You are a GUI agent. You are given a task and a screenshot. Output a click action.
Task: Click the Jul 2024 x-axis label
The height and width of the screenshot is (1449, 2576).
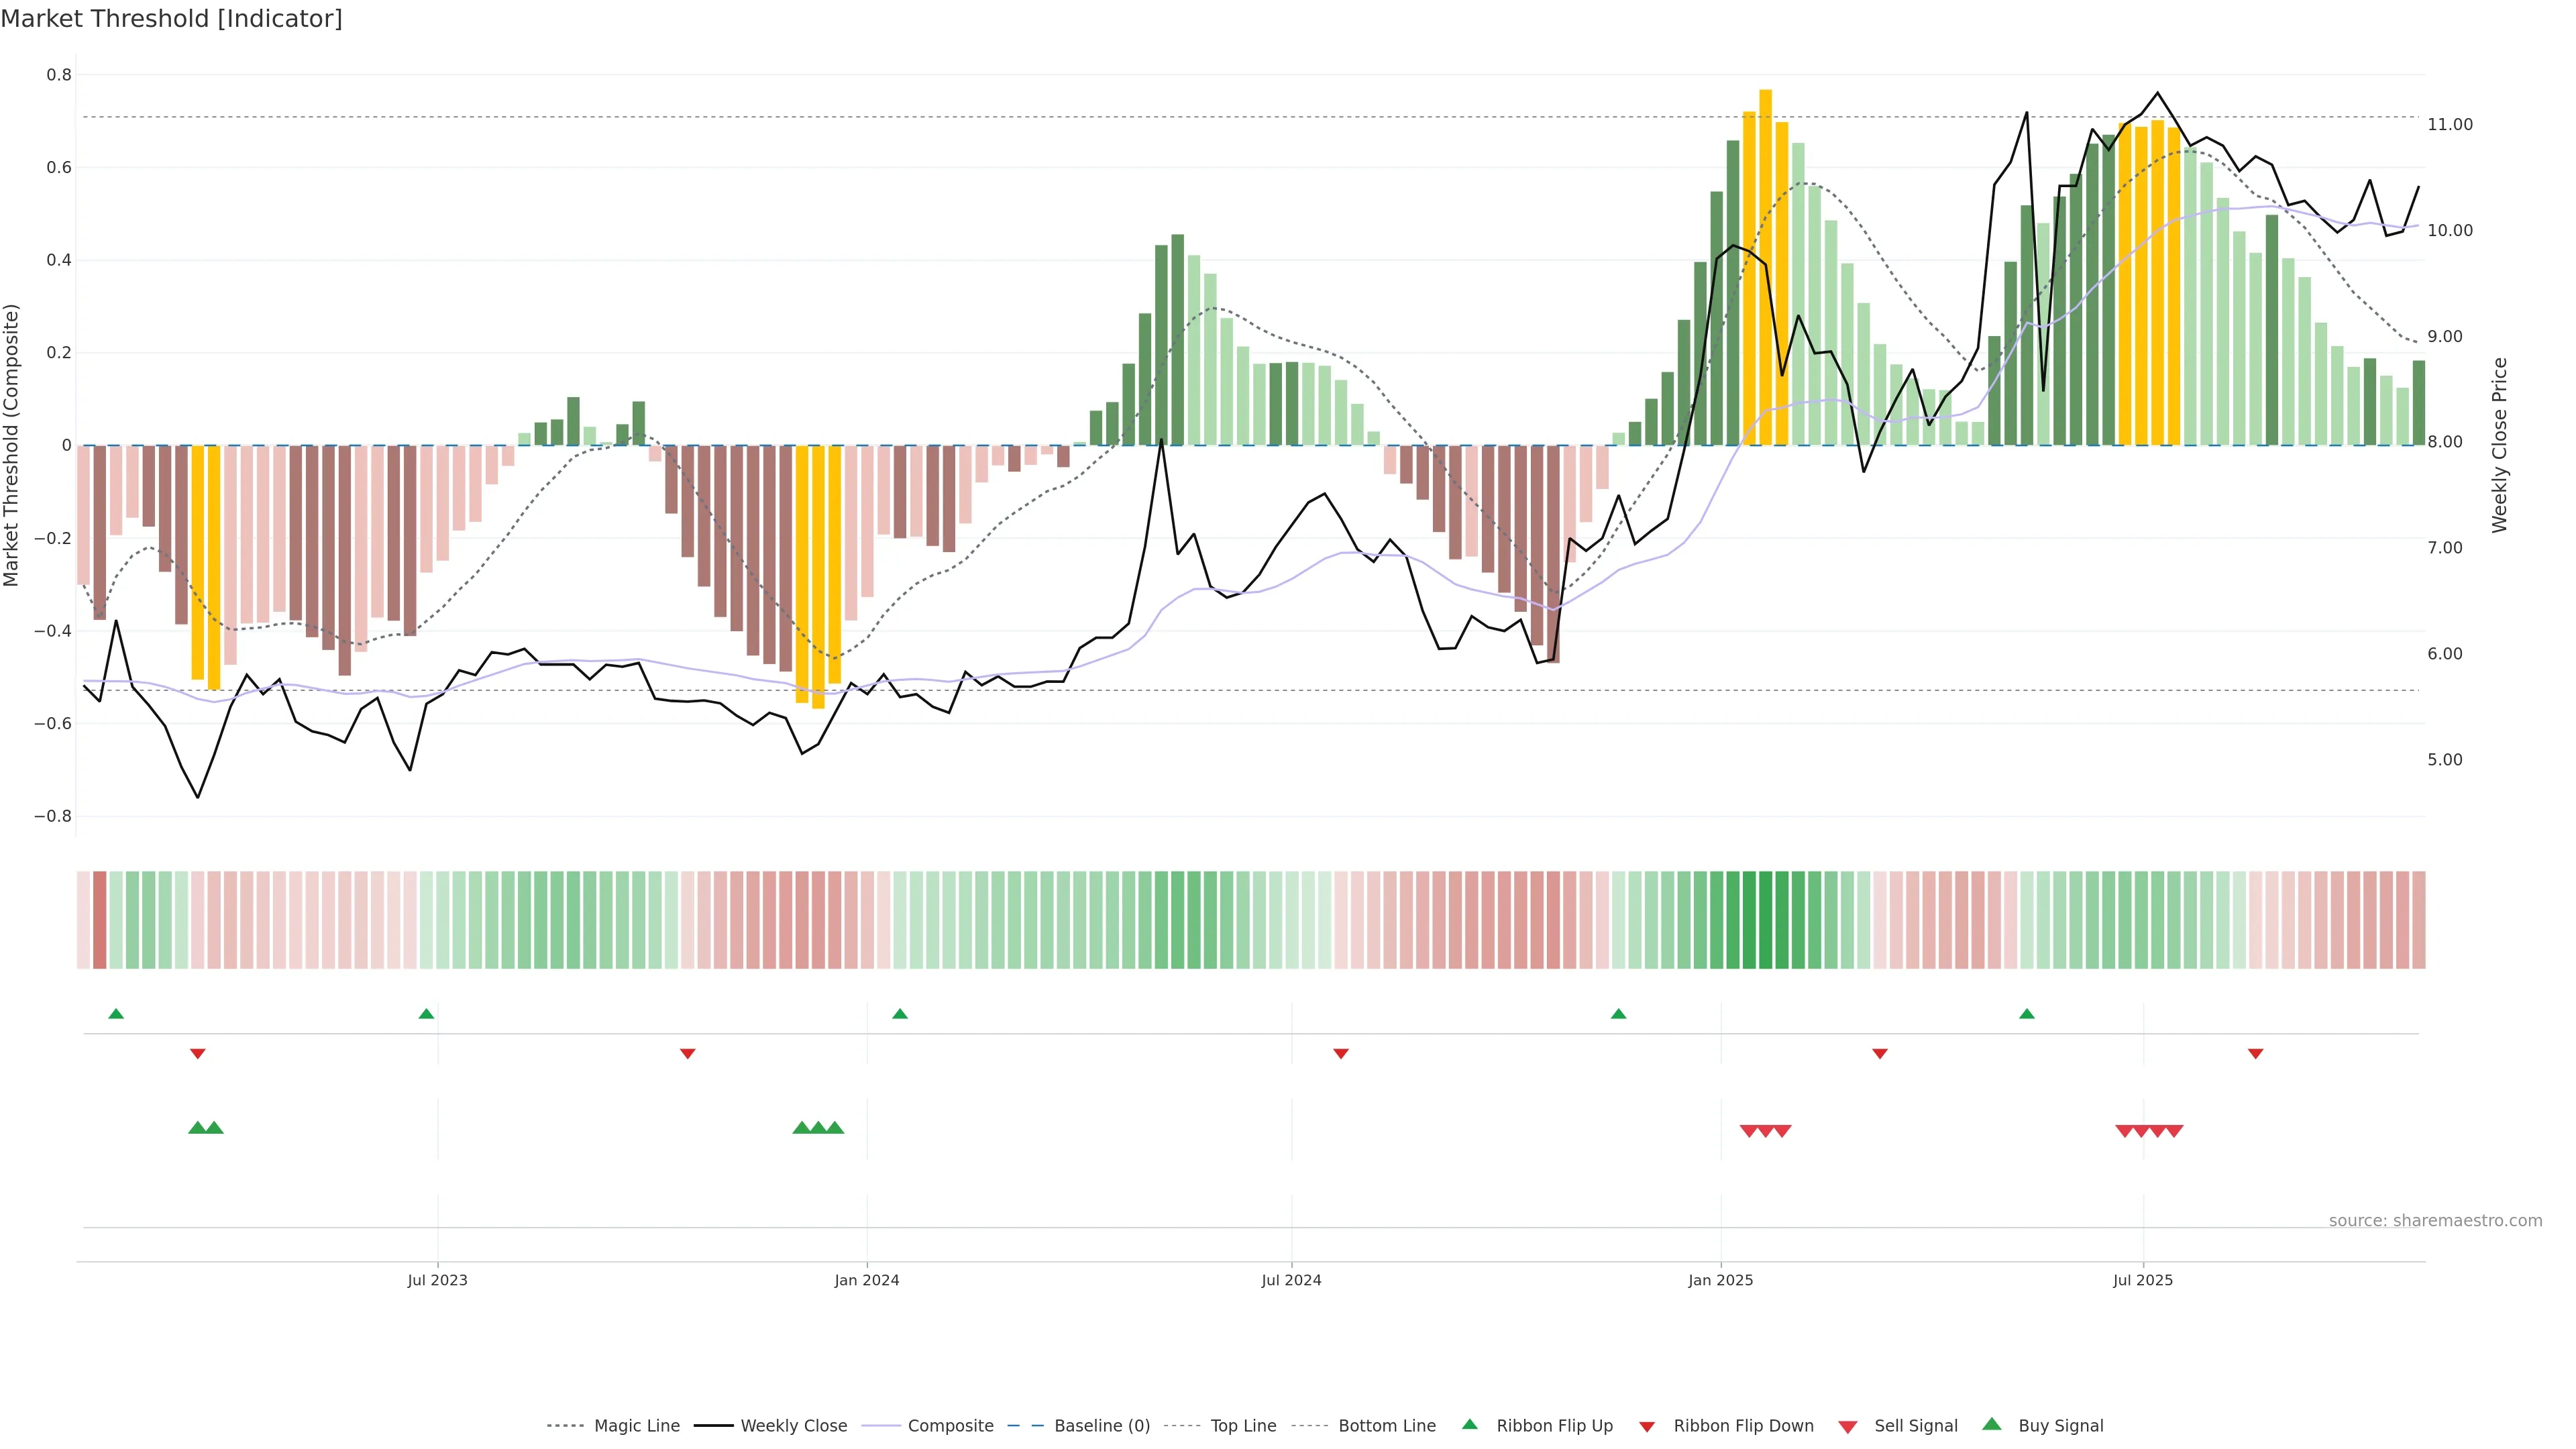pos(1291,1280)
